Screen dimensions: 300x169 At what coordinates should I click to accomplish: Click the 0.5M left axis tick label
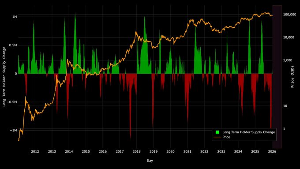click(x=13, y=45)
